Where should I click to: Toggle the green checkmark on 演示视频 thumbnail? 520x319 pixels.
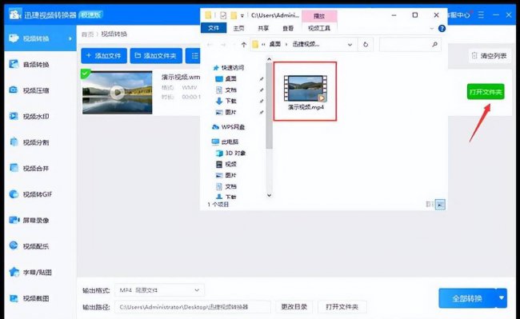(86, 74)
